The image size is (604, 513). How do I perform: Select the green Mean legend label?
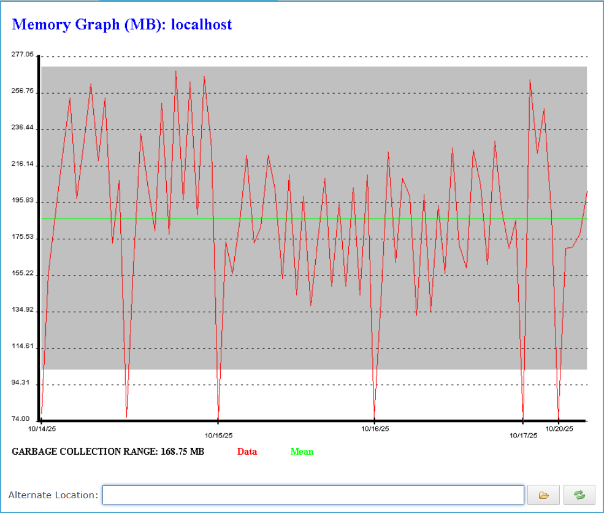[x=302, y=452]
